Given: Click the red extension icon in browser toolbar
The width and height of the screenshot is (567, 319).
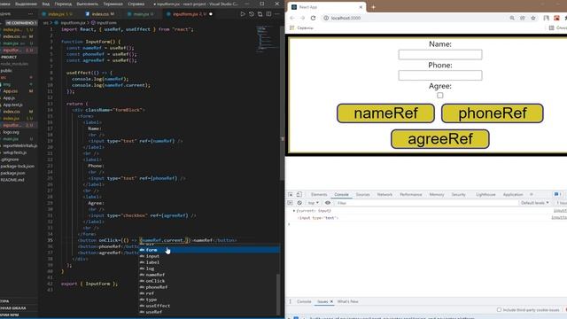Looking at the screenshot, I should 556,18.
